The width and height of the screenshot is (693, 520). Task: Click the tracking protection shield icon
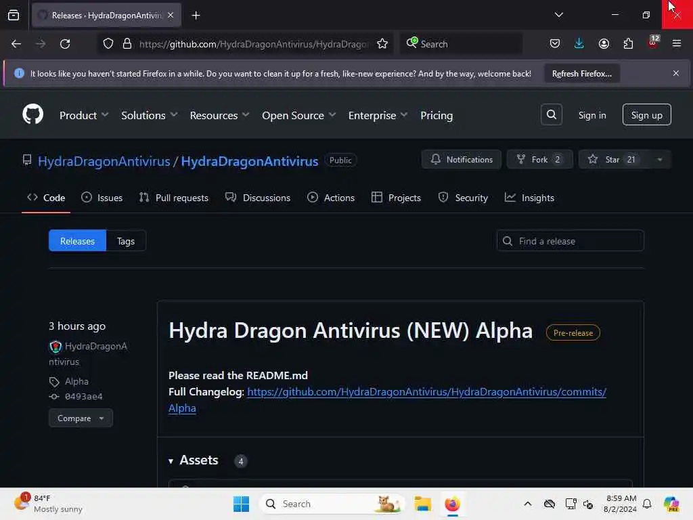(108, 44)
